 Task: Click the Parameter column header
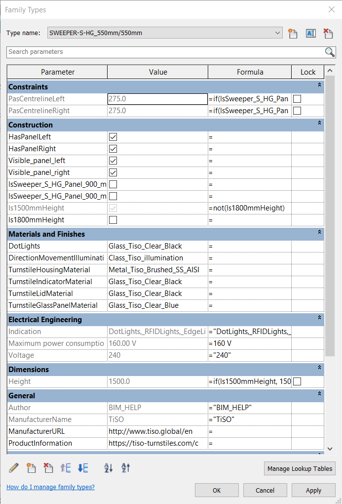[57, 72]
